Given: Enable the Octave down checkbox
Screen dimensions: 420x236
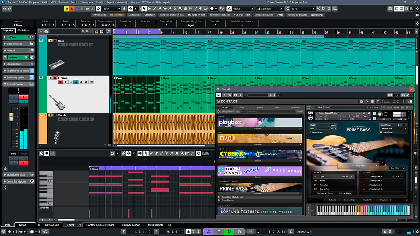Looking at the screenshot, I should point(311,133).
